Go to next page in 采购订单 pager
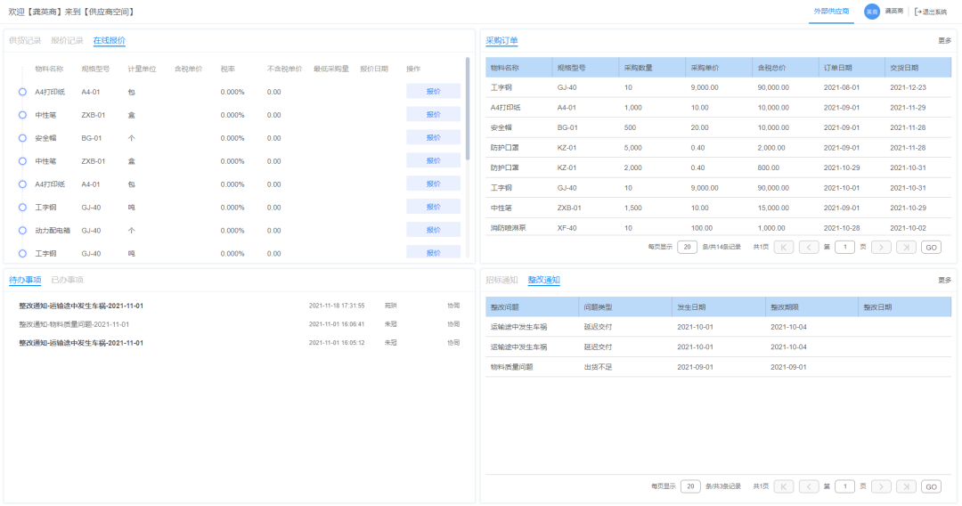Viewport: 962px width, 506px height. [x=881, y=247]
